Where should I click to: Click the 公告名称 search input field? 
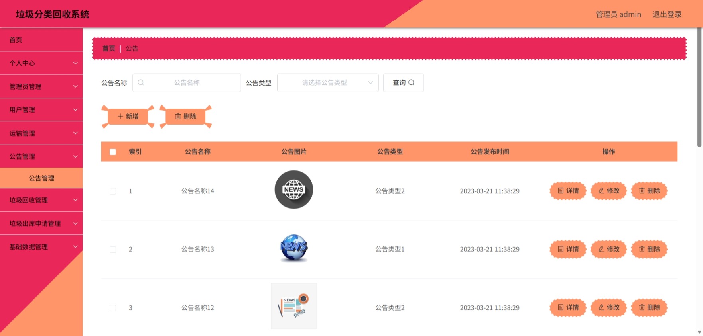pos(187,82)
